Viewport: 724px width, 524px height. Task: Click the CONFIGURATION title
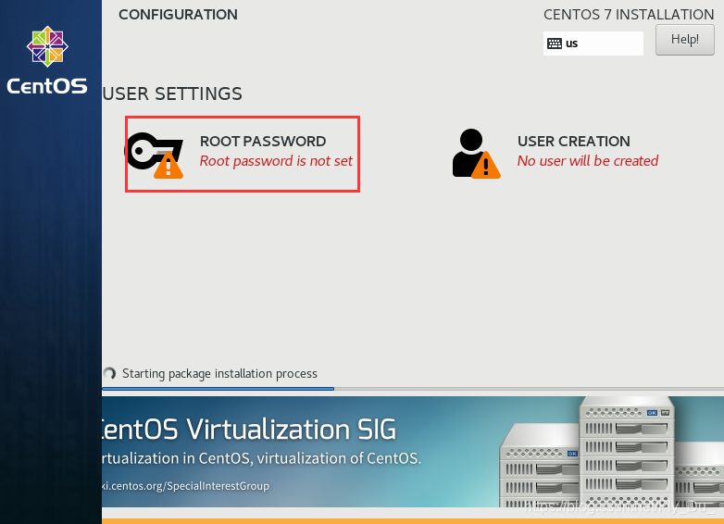[178, 14]
